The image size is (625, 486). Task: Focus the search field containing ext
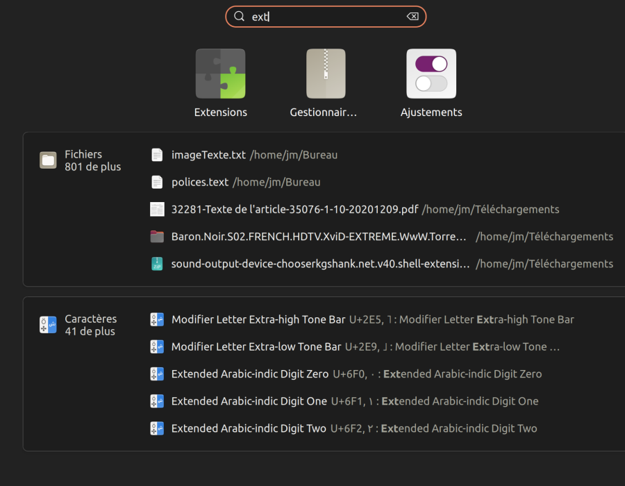pyautogui.click(x=326, y=17)
